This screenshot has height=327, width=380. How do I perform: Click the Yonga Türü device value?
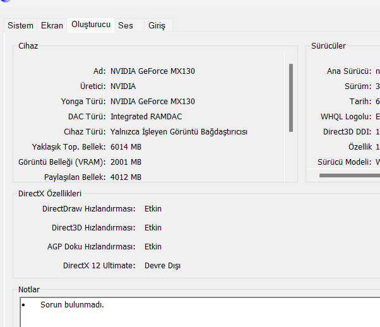tap(152, 102)
